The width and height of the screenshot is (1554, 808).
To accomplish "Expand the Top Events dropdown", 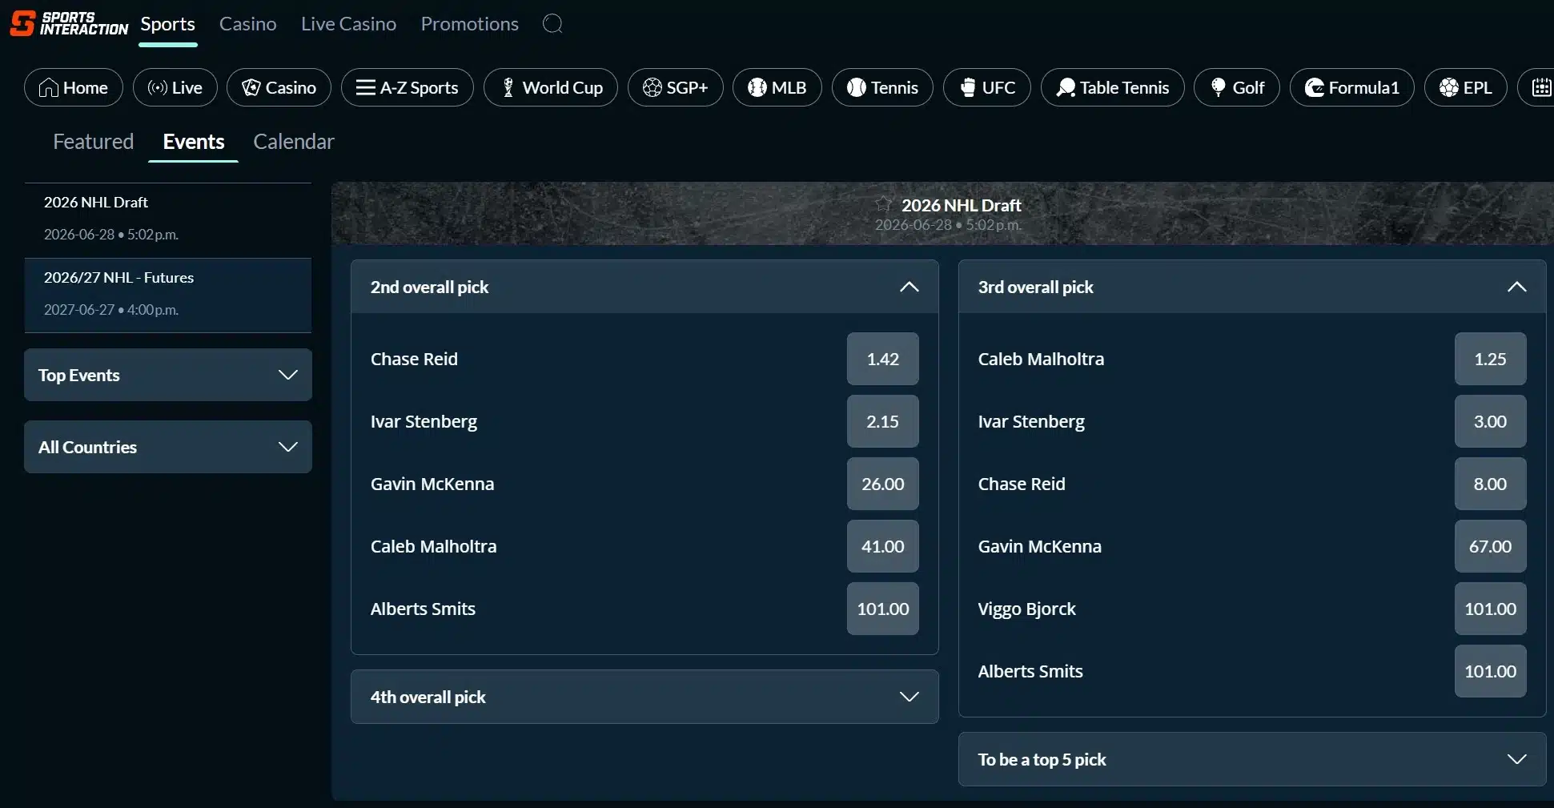I will pos(168,375).
